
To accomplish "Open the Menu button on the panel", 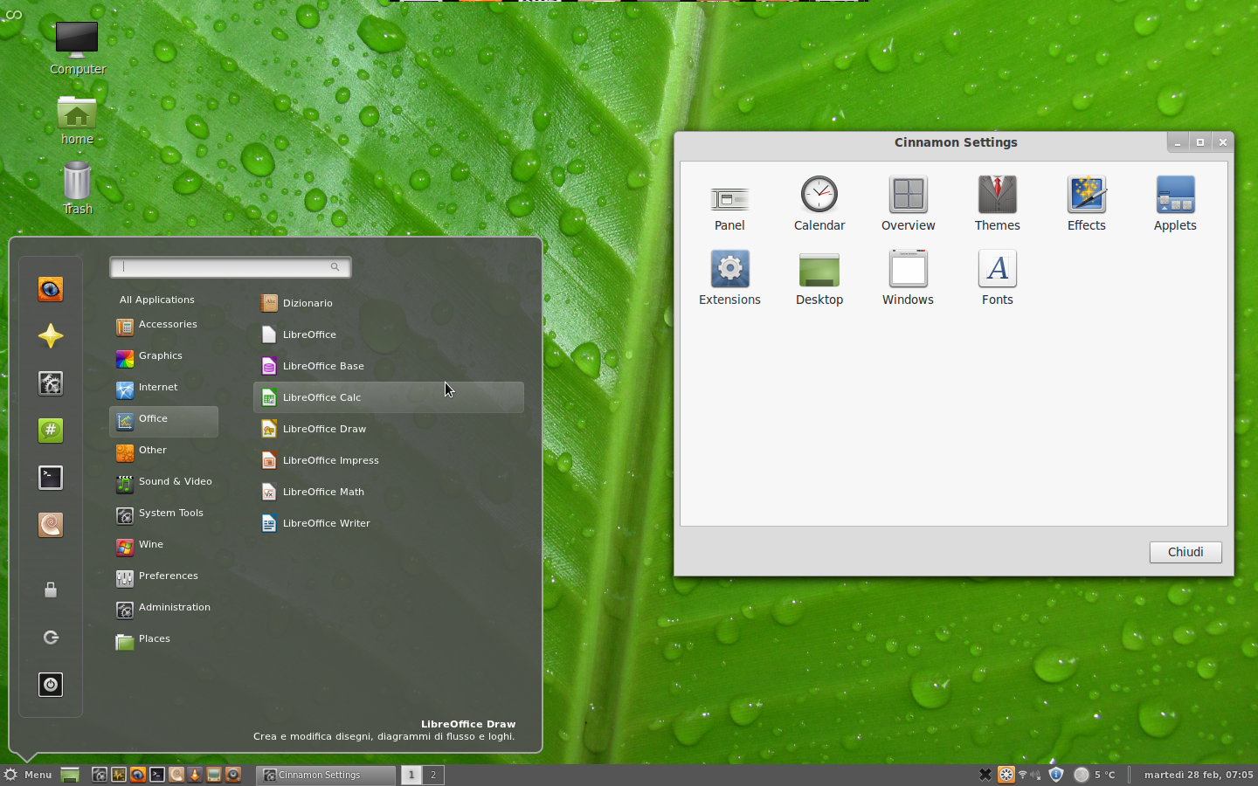I will click(x=29, y=775).
